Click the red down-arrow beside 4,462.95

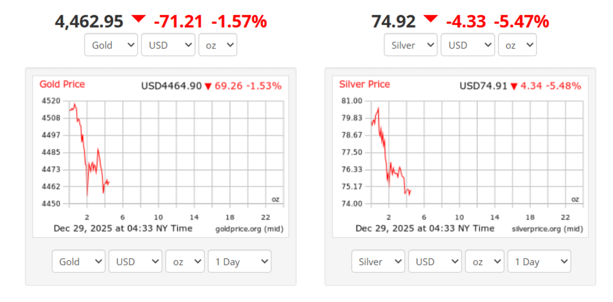(x=138, y=19)
